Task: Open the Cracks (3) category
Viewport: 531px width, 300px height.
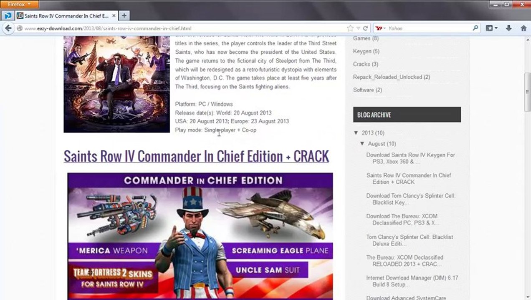Action: [366, 64]
